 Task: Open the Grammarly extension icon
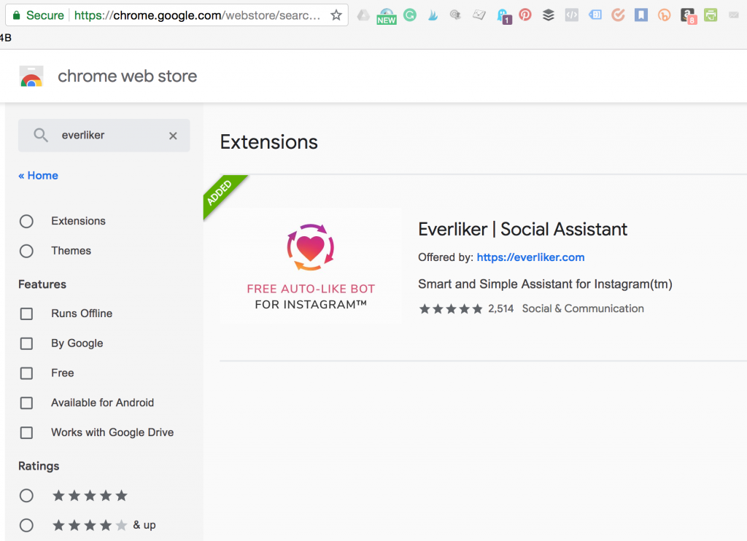(x=410, y=15)
